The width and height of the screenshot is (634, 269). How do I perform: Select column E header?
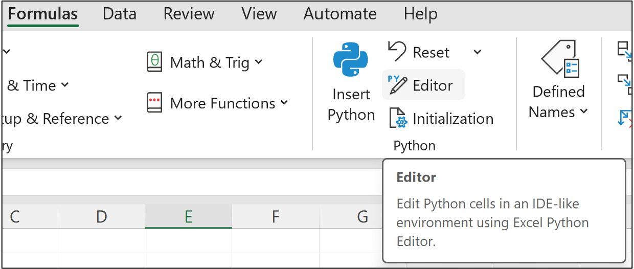(x=188, y=217)
